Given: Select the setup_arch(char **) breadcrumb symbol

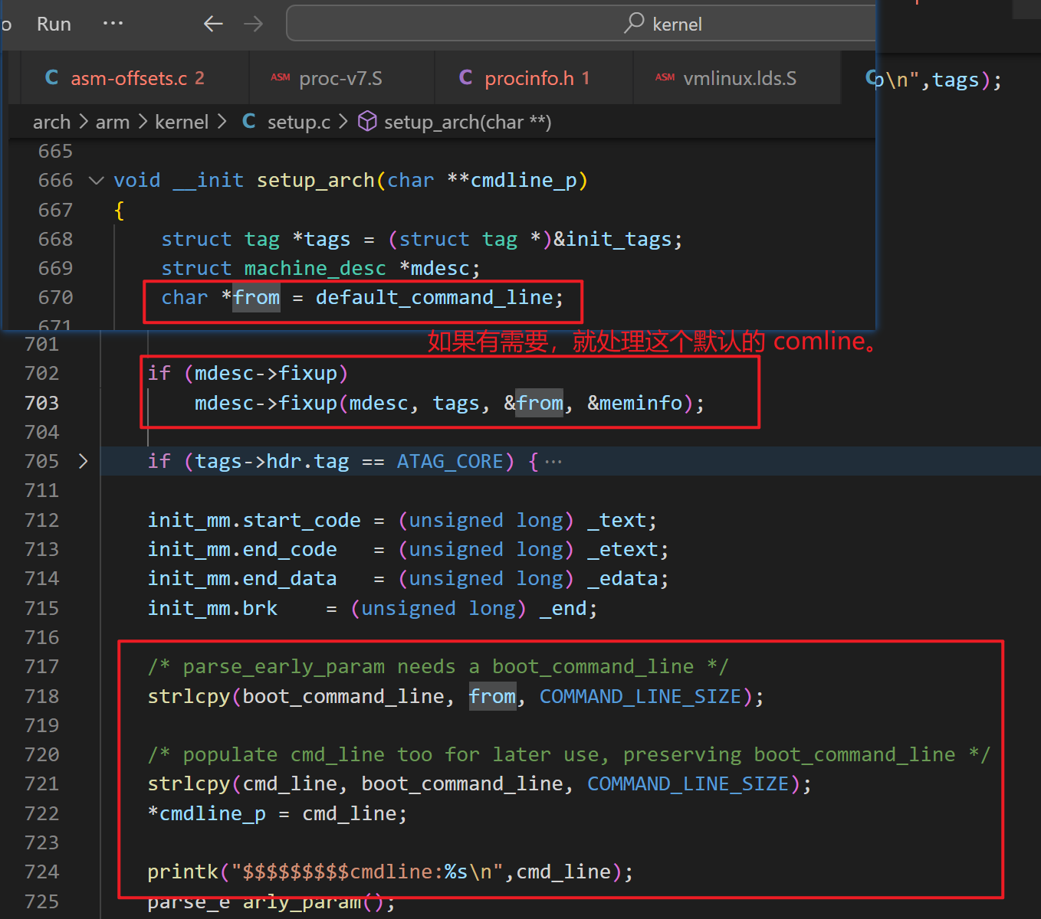Looking at the screenshot, I should (468, 122).
